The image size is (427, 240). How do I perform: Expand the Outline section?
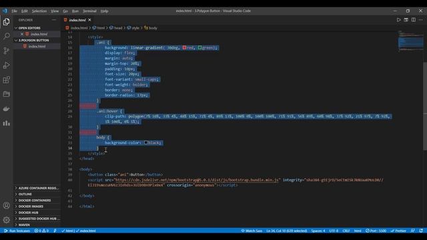point(37,194)
